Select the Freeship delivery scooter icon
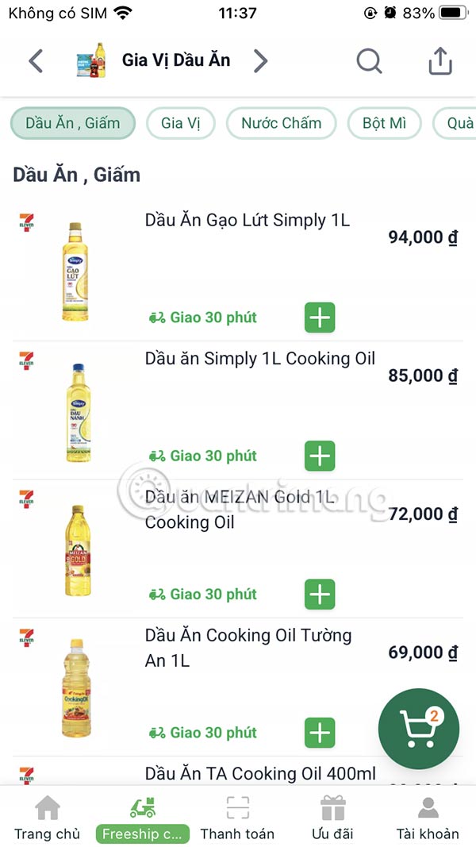This screenshot has width=476, height=847. click(x=142, y=803)
